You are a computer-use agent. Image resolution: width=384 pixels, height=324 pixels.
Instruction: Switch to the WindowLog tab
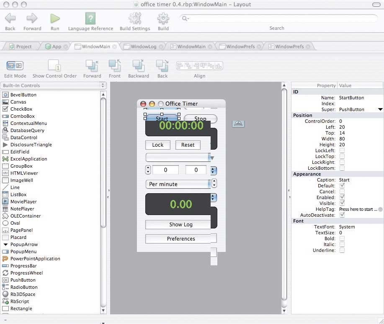click(x=143, y=47)
